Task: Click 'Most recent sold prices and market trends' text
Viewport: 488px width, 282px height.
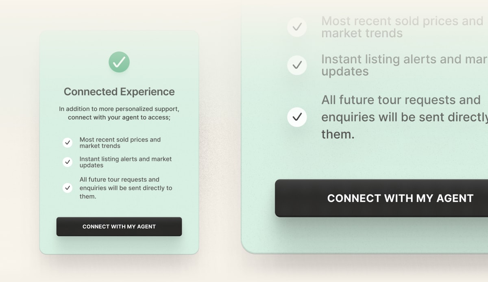Action: (x=120, y=142)
